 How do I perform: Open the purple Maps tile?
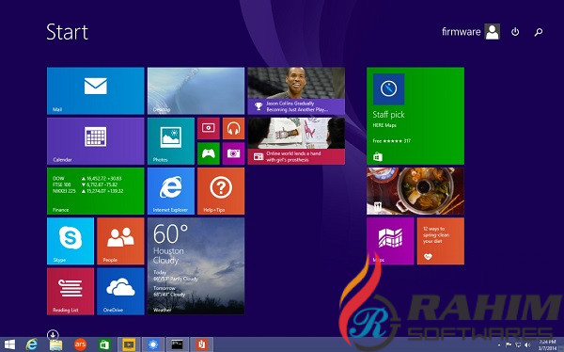click(390, 241)
